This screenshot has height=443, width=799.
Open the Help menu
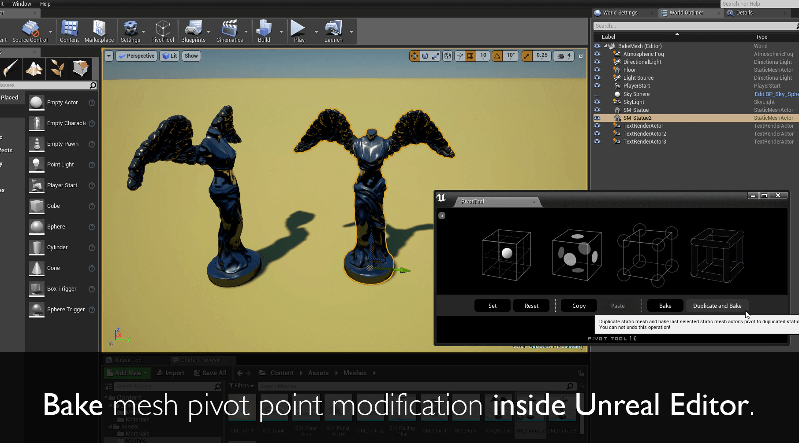[x=45, y=4]
